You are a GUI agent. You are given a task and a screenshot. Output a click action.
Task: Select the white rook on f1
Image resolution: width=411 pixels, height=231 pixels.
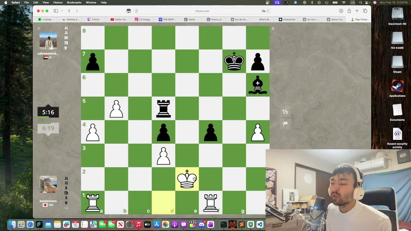211,203
